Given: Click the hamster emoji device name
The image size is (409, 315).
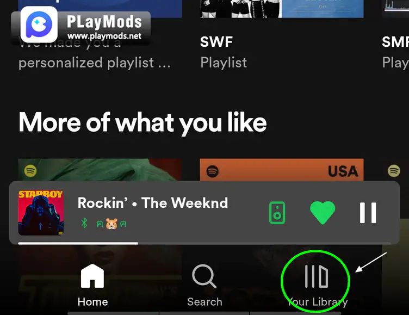Looking at the screenshot, I should click(111, 224).
